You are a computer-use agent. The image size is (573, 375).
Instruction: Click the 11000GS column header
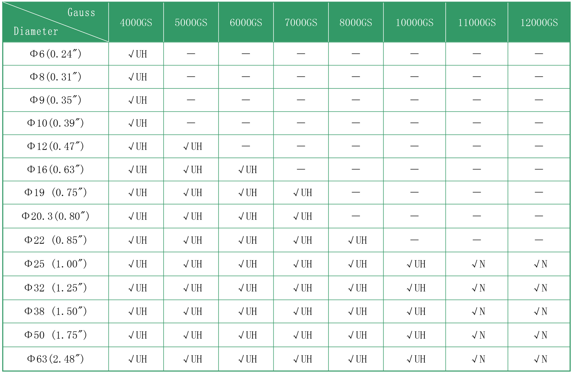(477, 23)
